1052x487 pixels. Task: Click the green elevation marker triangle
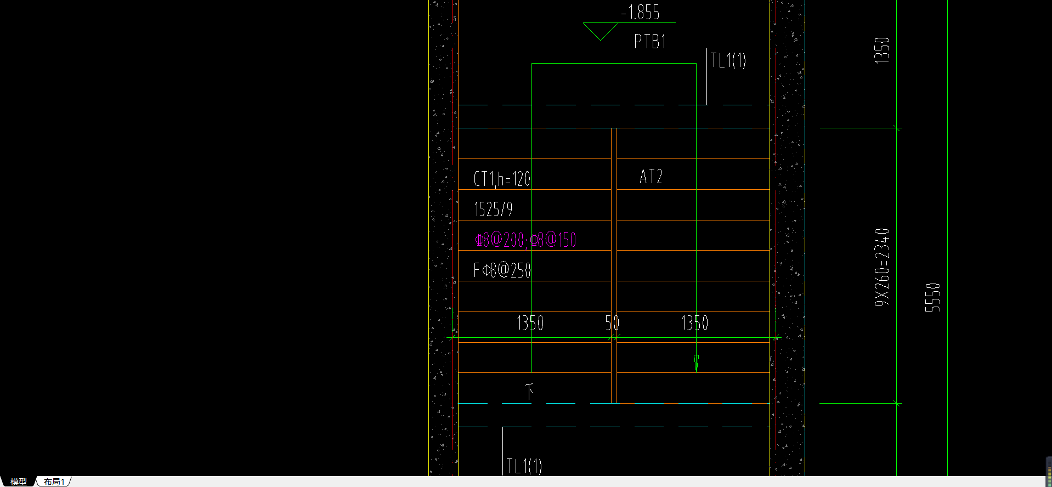(601, 31)
